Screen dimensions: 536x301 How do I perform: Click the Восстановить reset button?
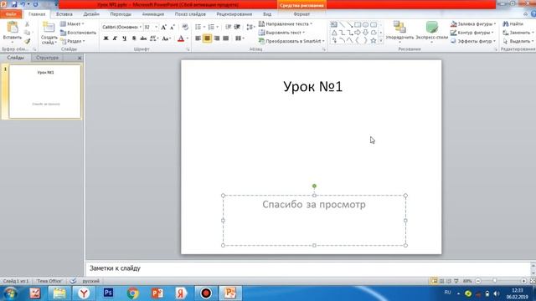pyautogui.click(x=78, y=33)
